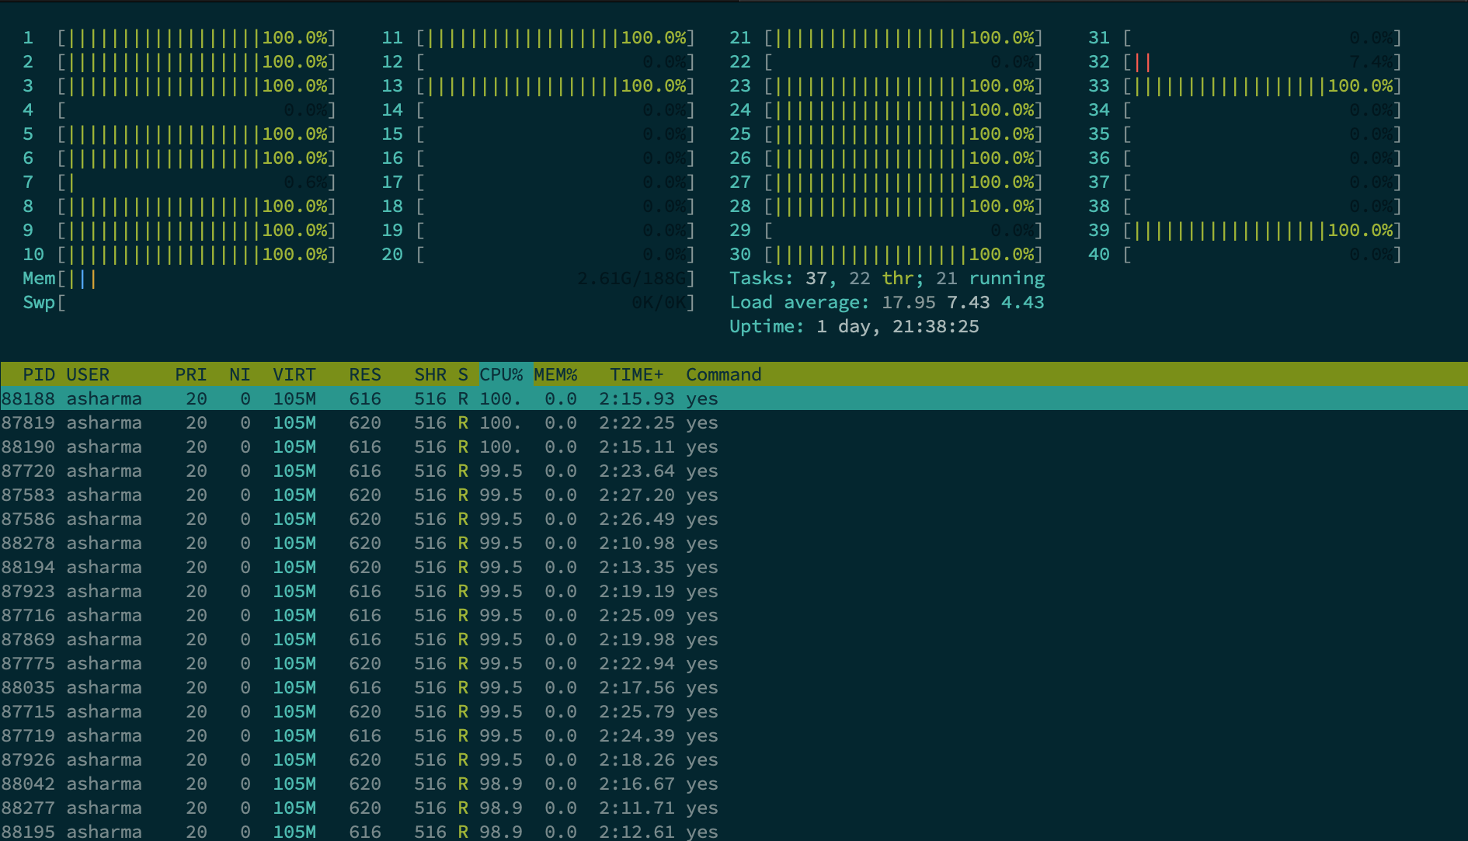Viewport: 1468px width, 841px height.
Task: Click the CPU 1 usage meter
Action: [x=179, y=37]
